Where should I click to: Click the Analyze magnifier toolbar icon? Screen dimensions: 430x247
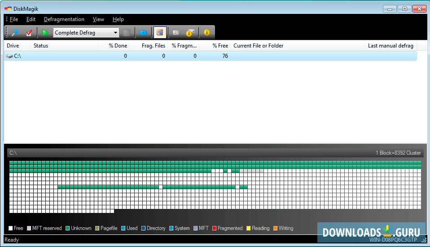point(15,33)
